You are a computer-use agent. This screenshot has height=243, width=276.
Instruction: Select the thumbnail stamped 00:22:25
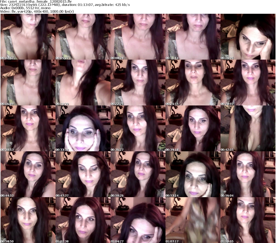tap(138, 83)
